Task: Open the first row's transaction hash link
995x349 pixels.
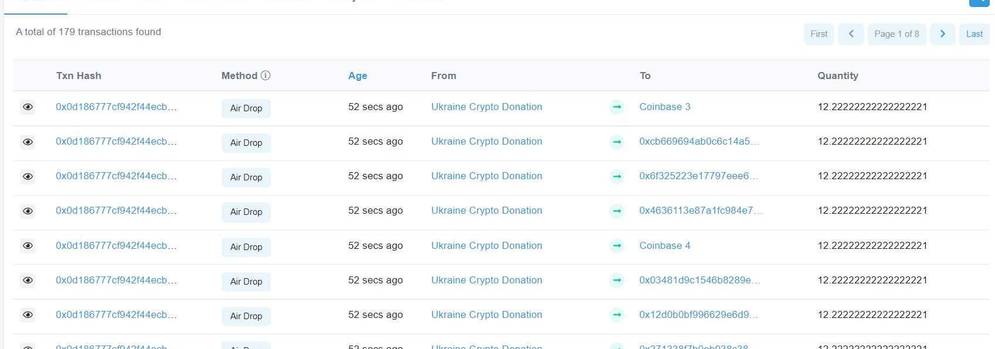Action: 116,107
